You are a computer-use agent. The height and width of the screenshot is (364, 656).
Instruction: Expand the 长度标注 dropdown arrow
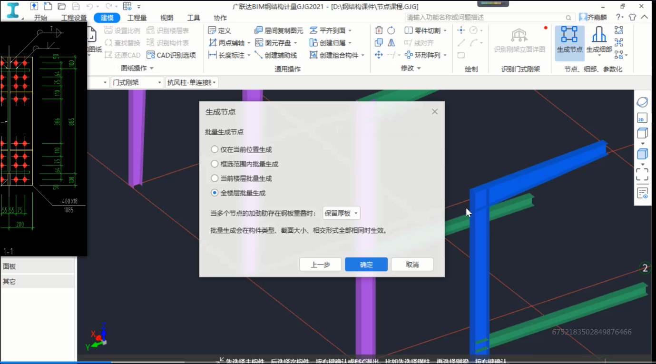pyautogui.click(x=249, y=56)
